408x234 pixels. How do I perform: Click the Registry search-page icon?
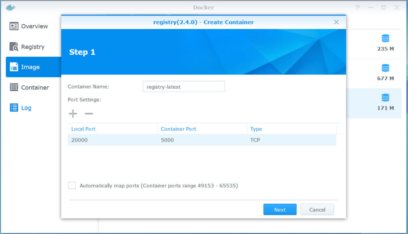point(14,47)
